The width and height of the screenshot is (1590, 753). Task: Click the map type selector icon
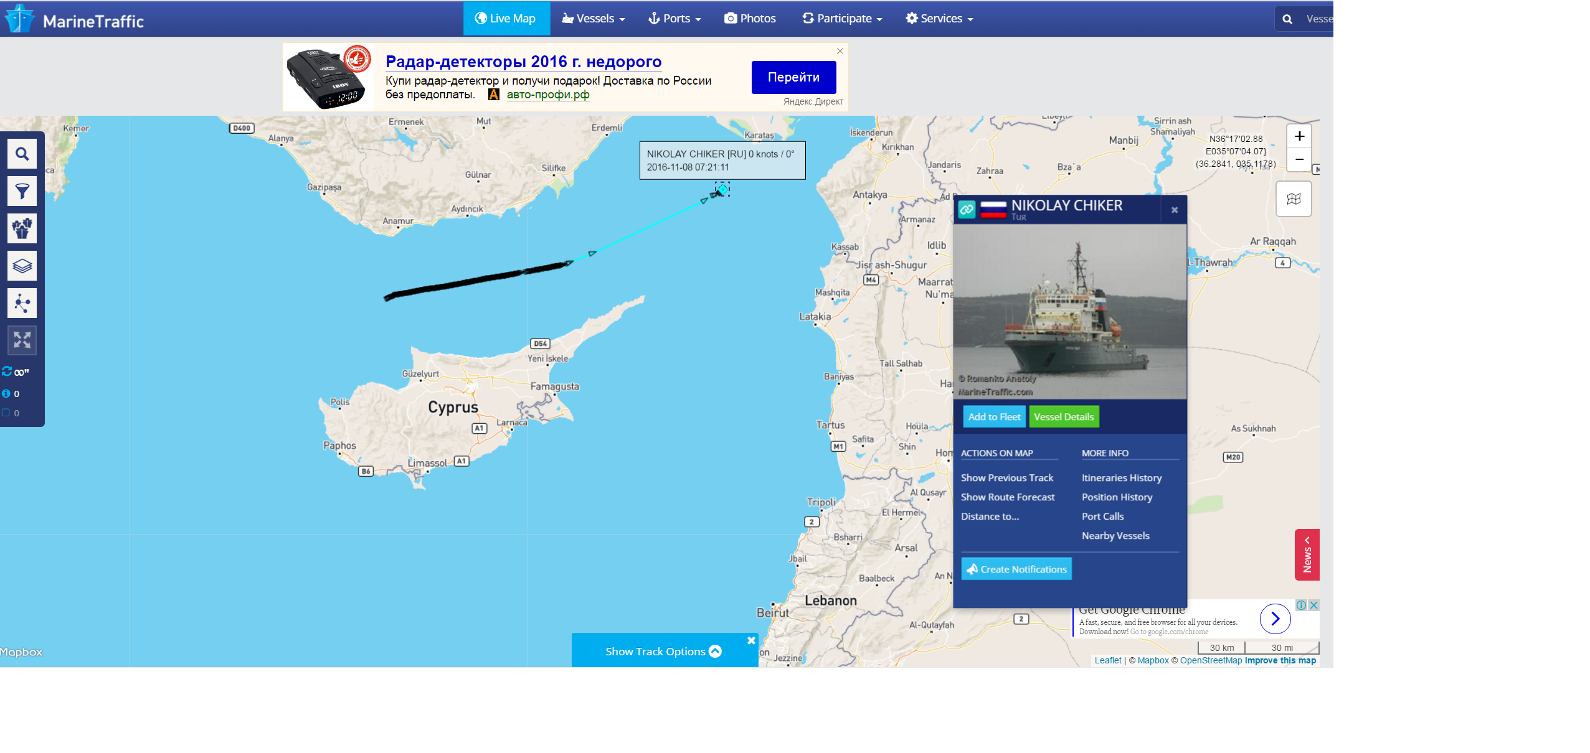pos(1293,199)
